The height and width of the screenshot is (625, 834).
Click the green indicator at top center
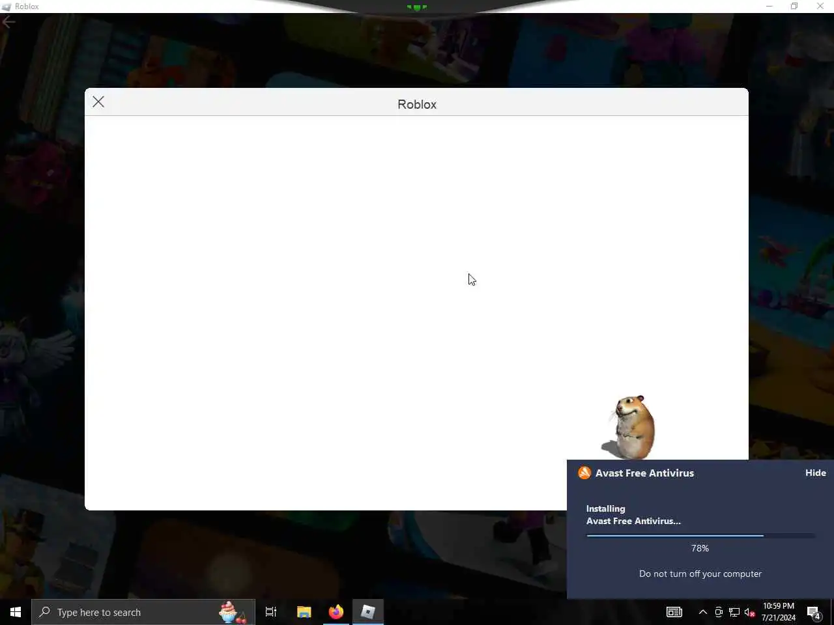(417, 7)
